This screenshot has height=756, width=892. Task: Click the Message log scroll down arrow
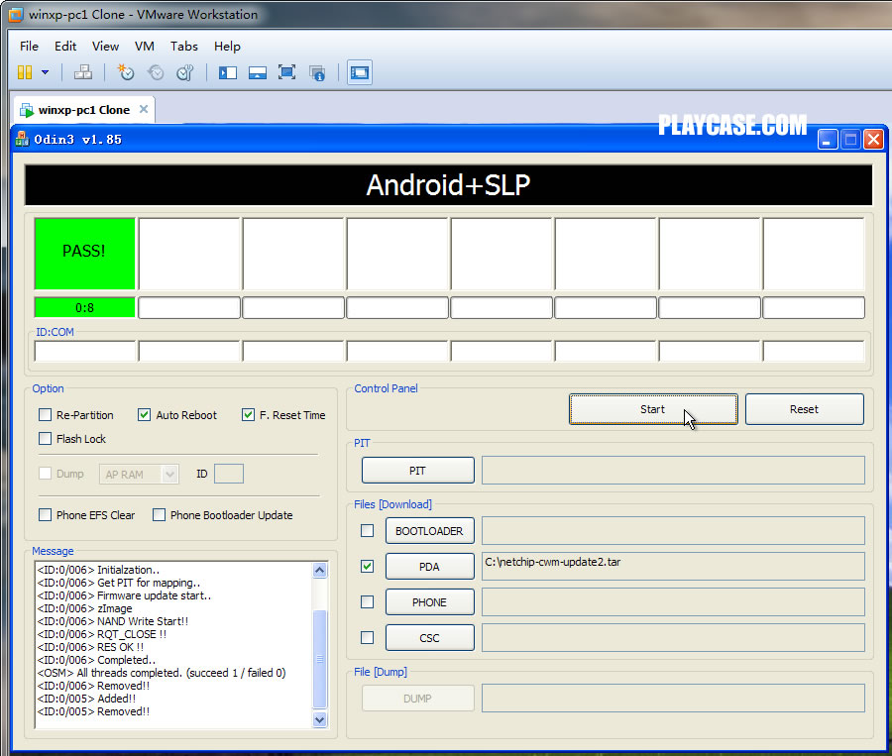320,719
